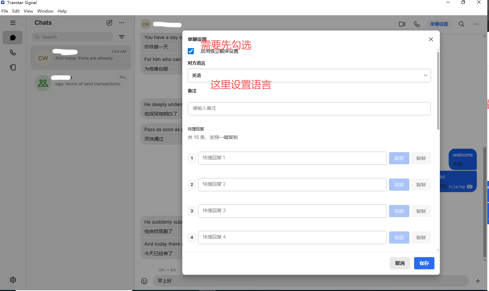
Task: Open the Window menu
Action: coord(45,11)
